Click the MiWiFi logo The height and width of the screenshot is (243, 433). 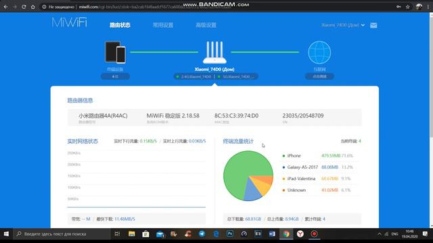tap(69, 22)
